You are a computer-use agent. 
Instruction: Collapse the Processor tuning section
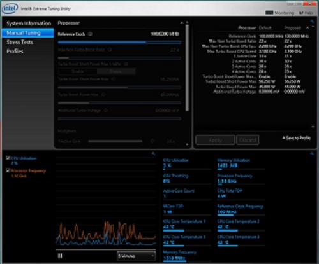point(182,23)
